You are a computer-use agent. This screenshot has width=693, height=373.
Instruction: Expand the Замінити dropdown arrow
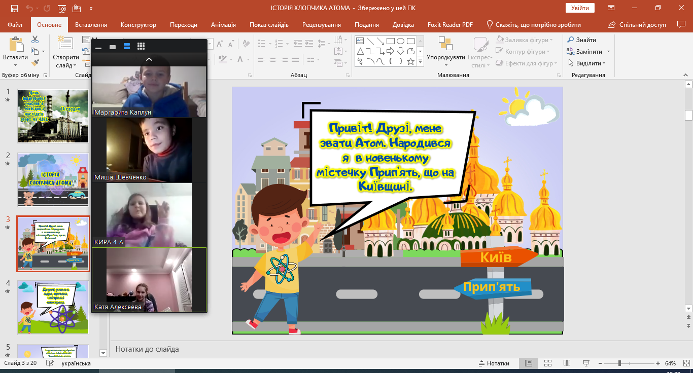608,52
